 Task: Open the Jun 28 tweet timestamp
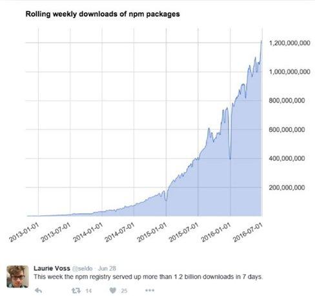point(107,268)
